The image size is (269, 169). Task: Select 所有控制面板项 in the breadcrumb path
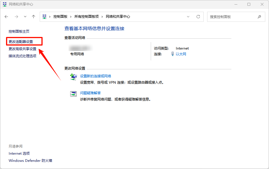click(x=87, y=17)
